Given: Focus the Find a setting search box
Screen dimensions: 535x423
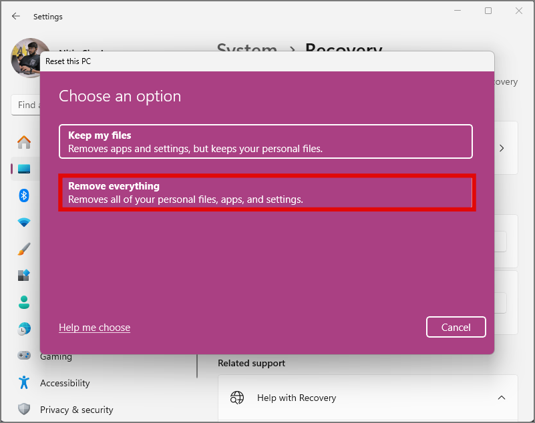Looking at the screenshot, I should (x=26, y=105).
